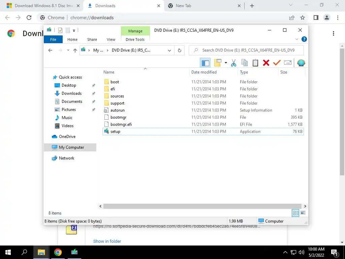The width and height of the screenshot is (345, 259).
Task: Open Quick access in navigation pane
Action: coord(70,77)
